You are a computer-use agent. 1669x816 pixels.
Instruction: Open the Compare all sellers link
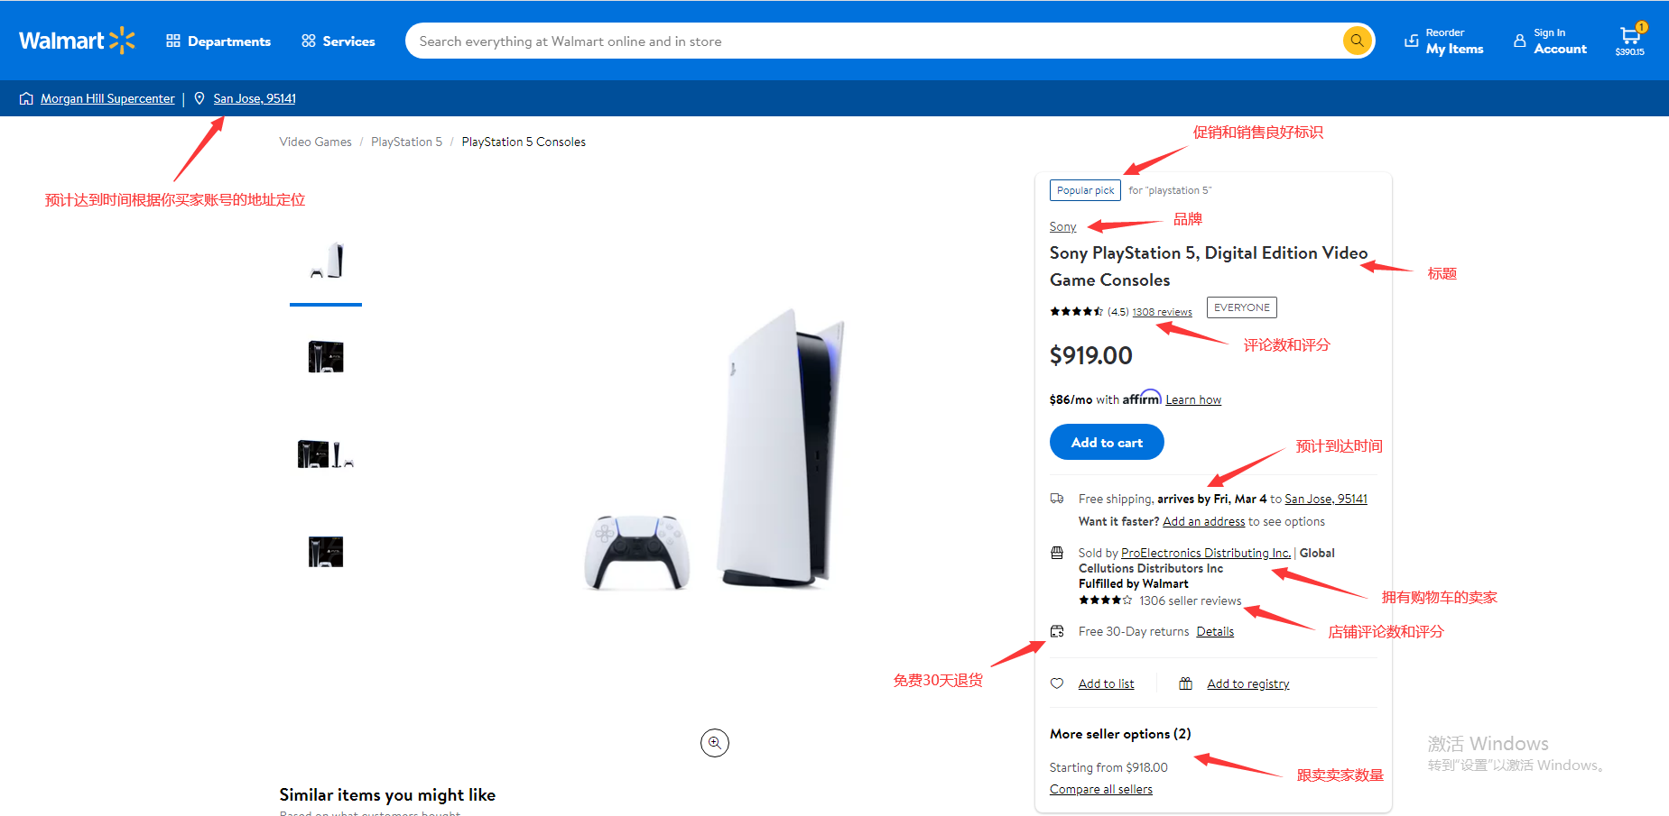click(1100, 788)
